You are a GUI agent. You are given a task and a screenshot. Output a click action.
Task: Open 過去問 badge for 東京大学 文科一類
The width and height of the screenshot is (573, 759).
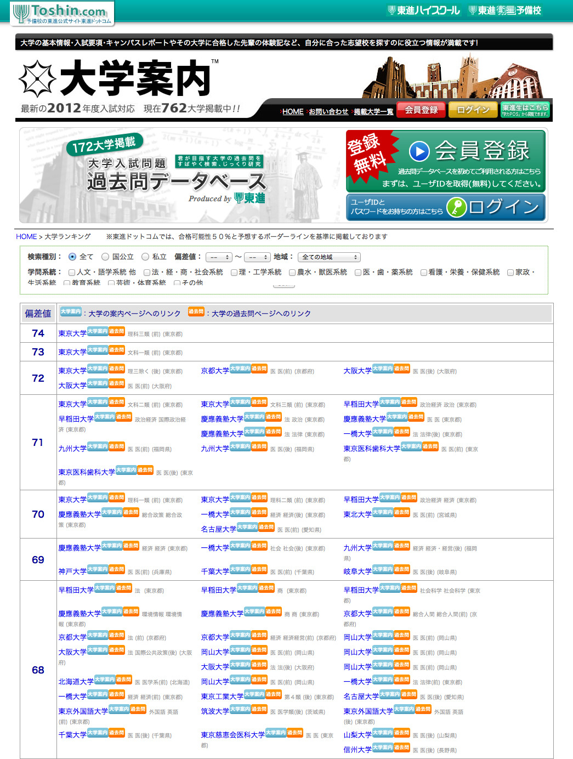click(x=116, y=350)
